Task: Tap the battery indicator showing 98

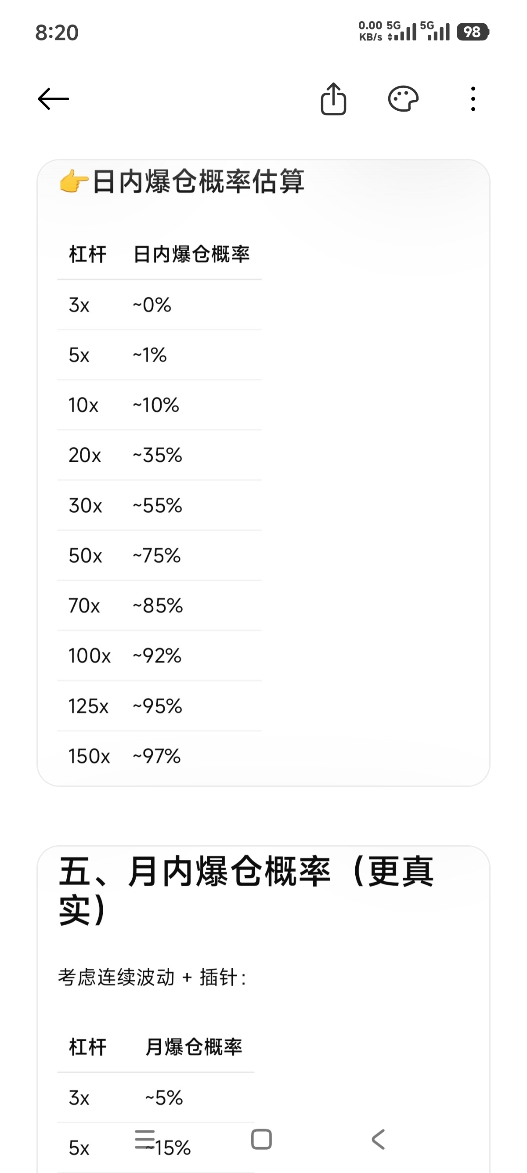Action: (473, 32)
